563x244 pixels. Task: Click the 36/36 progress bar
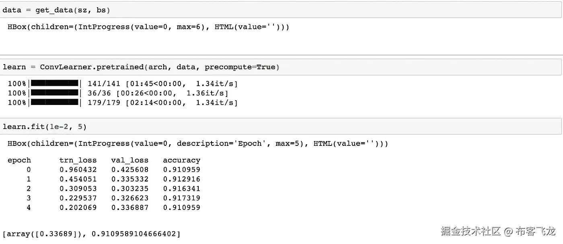55,93
